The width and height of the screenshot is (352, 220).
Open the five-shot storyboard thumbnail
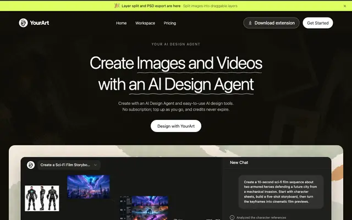tap(144, 208)
